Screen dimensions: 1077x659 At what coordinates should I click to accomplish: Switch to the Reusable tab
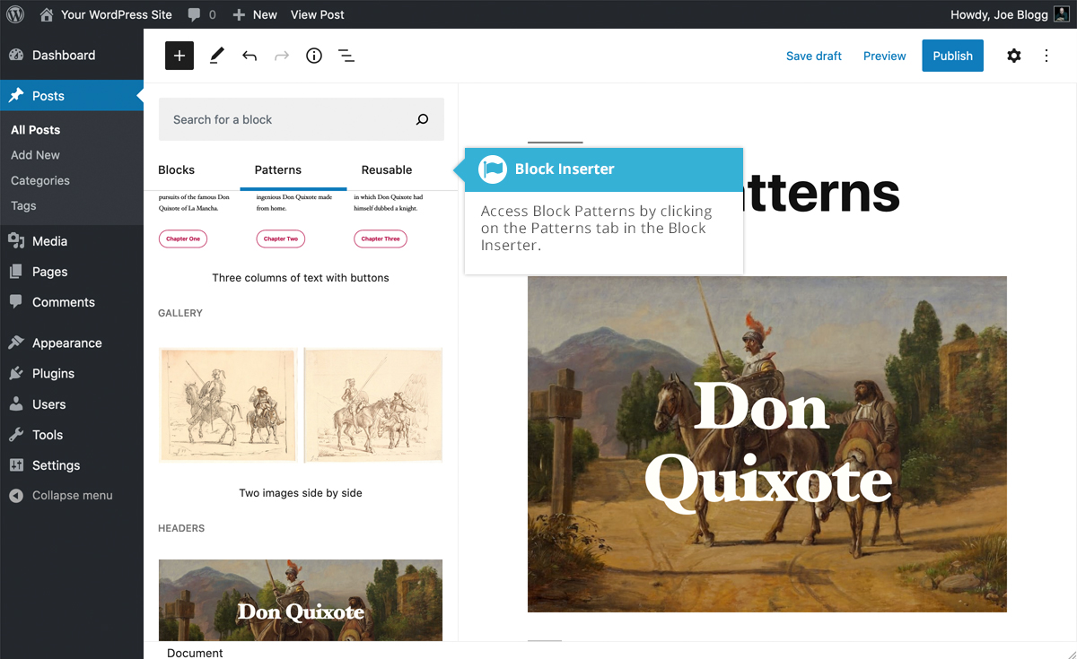coord(386,169)
